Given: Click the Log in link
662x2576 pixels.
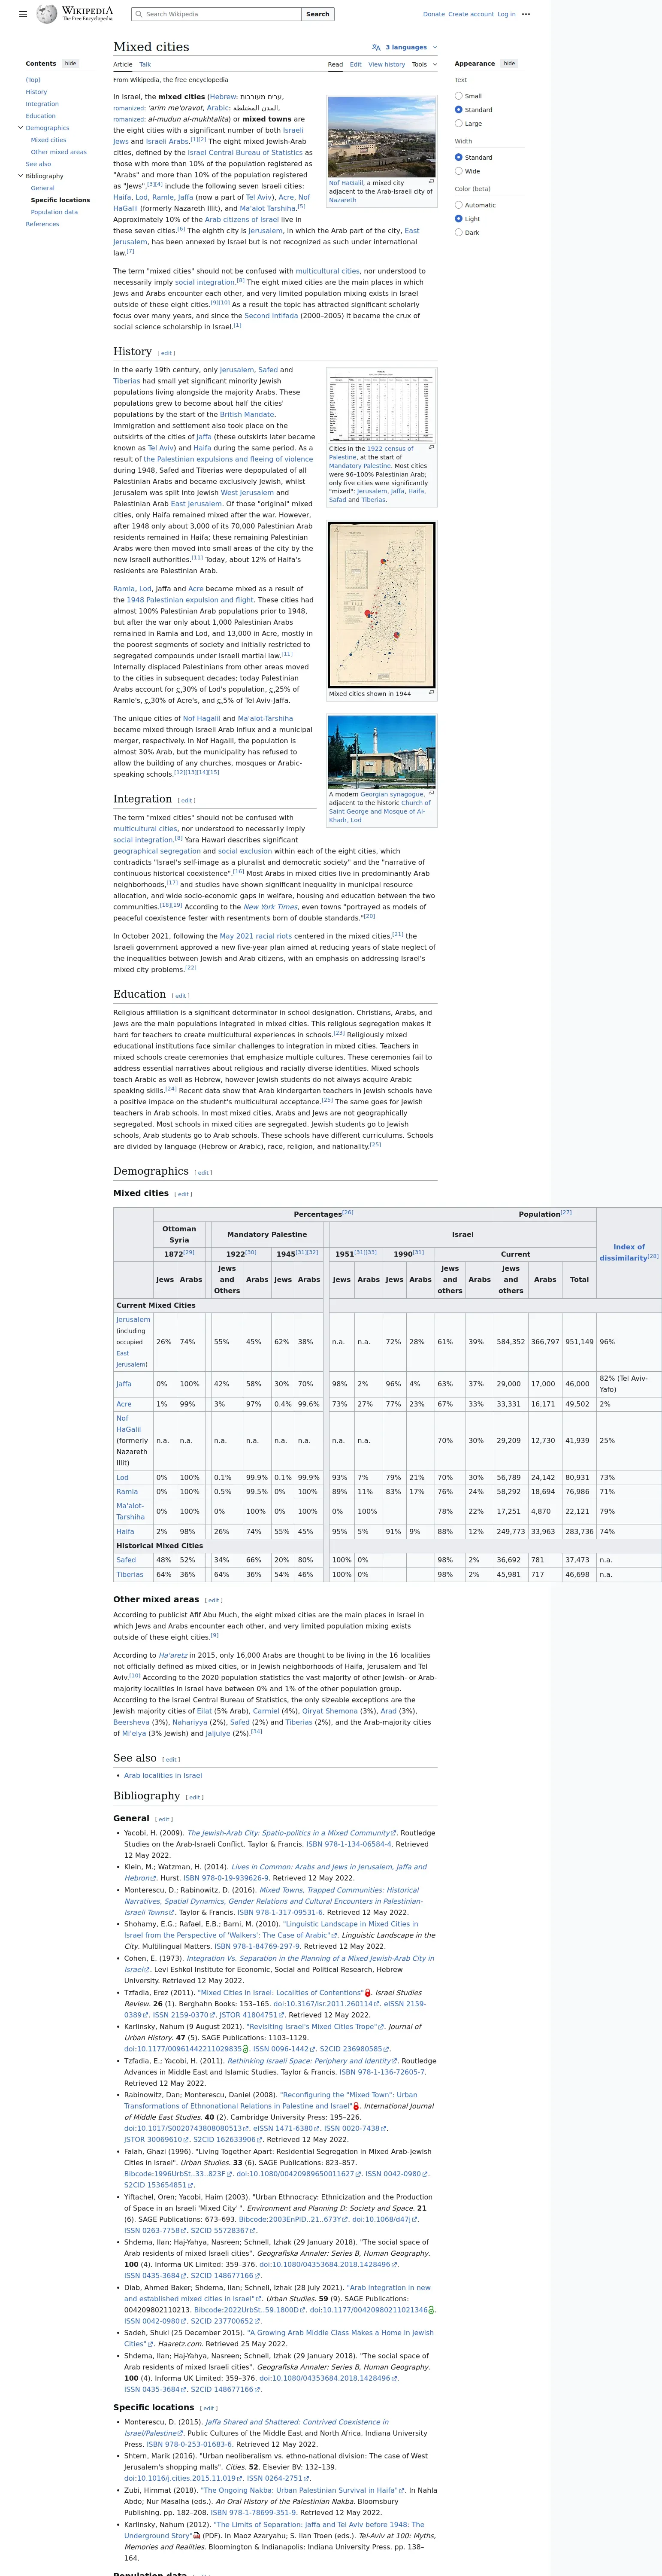Looking at the screenshot, I should (x=507, y=14).
